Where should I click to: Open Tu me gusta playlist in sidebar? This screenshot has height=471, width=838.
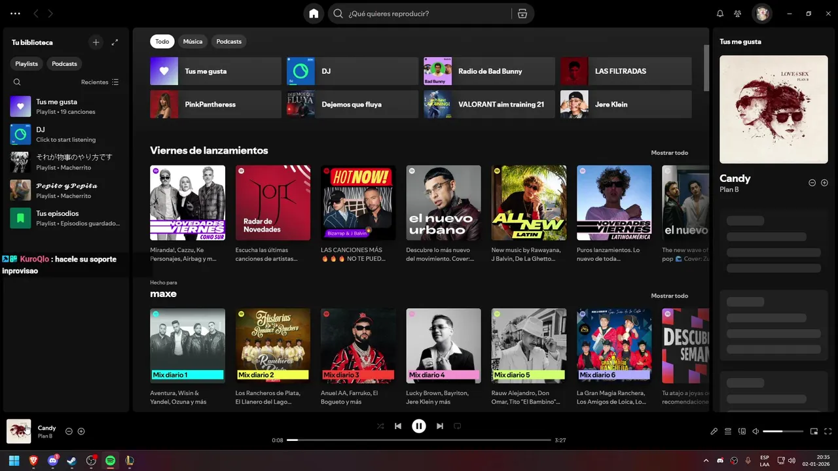click(x=65, y=106)
